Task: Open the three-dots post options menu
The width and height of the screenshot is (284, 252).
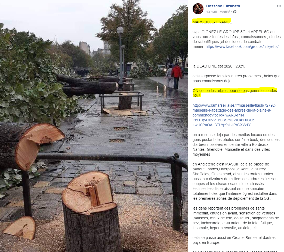Action: (279, 6)
